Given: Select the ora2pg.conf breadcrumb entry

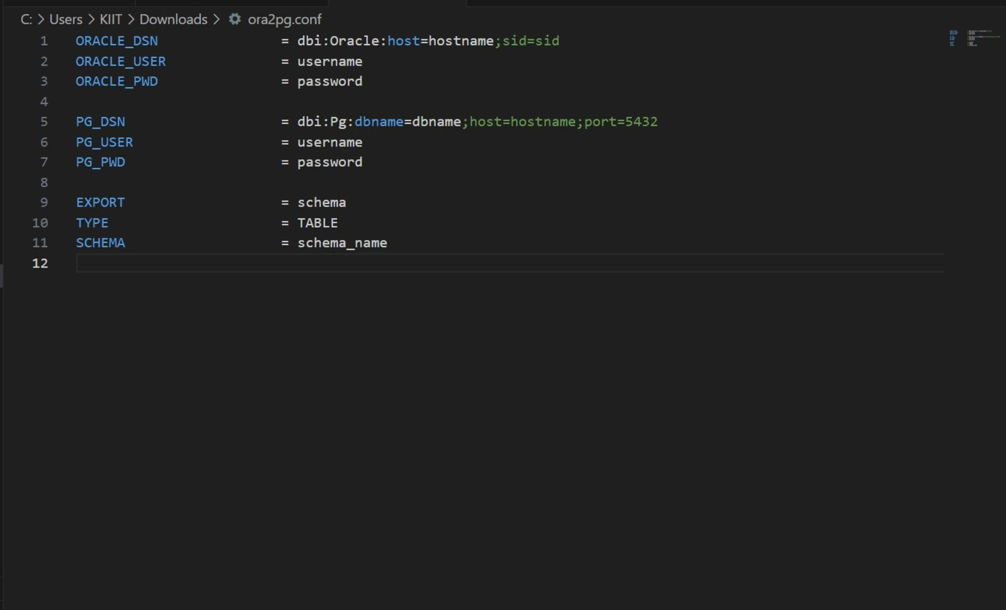Looking at the screenshot, I should coord(285,19).
